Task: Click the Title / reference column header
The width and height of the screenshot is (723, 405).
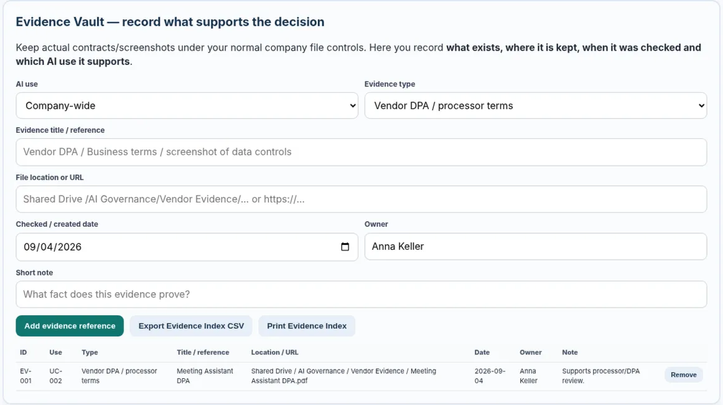Action: (x=203, y=352)
